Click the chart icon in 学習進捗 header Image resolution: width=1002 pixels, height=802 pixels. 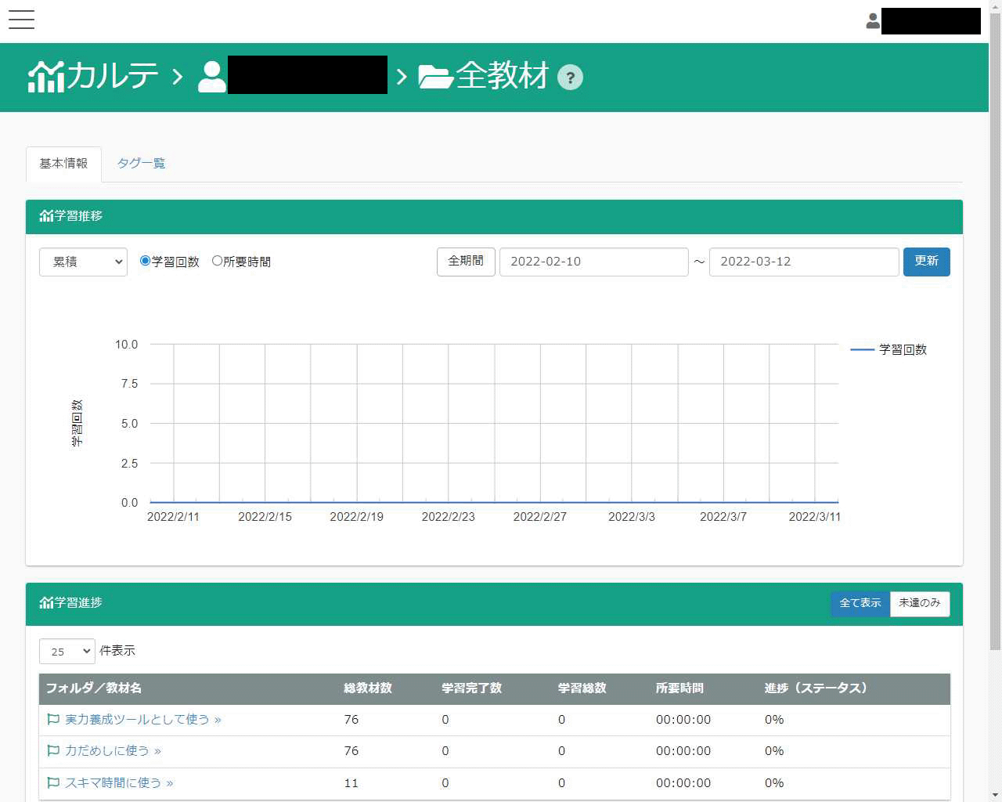pyautogui.click(x=46, y=602)
